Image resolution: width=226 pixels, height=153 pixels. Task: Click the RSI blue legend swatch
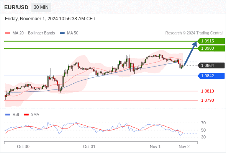point(8,115)
